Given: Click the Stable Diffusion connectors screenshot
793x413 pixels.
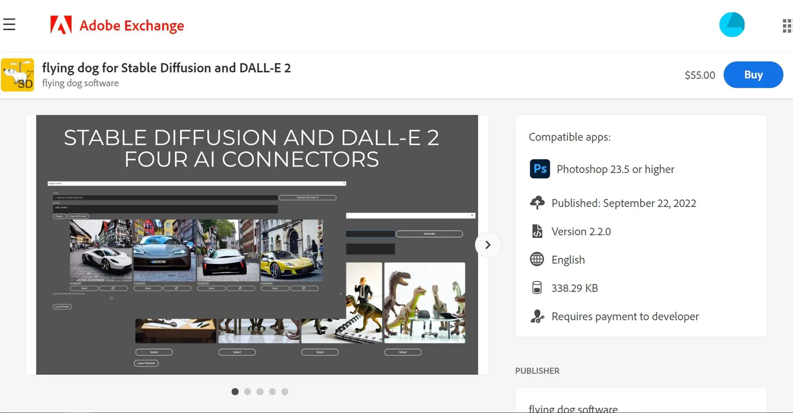Looking at the screenshot, I should 257,245.
